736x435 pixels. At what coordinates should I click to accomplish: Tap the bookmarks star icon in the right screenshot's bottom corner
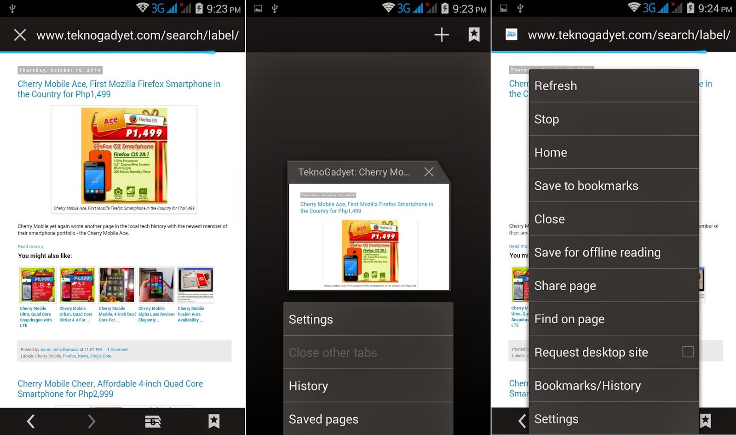point(706,421)
